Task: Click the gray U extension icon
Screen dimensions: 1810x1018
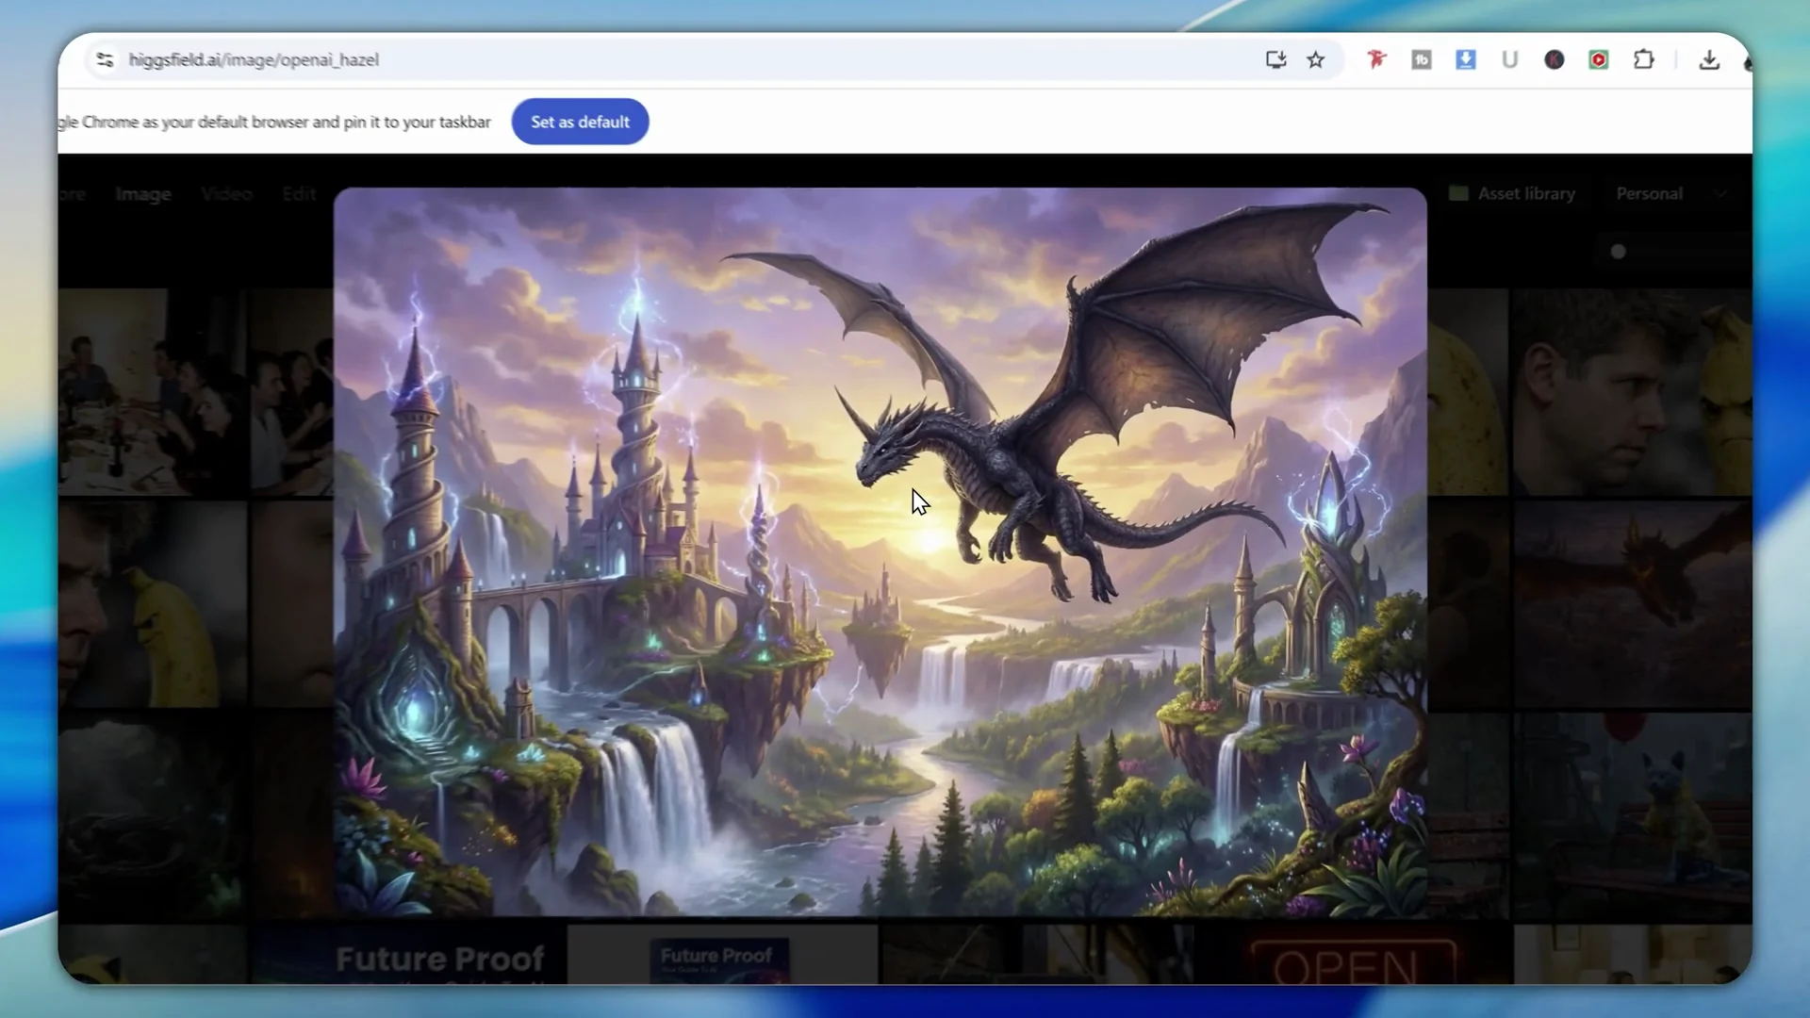Action: pos(1509,60)
